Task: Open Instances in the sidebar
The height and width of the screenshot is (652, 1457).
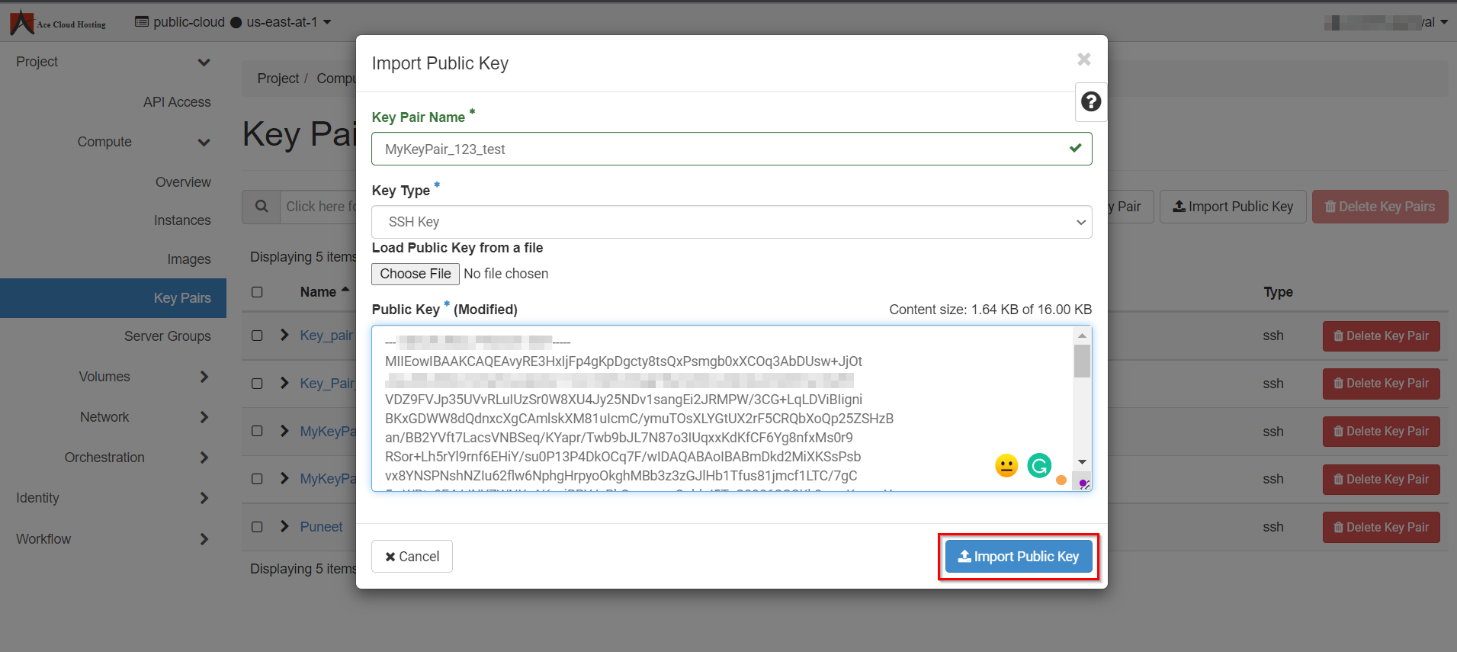Action: tap(182, 220)
